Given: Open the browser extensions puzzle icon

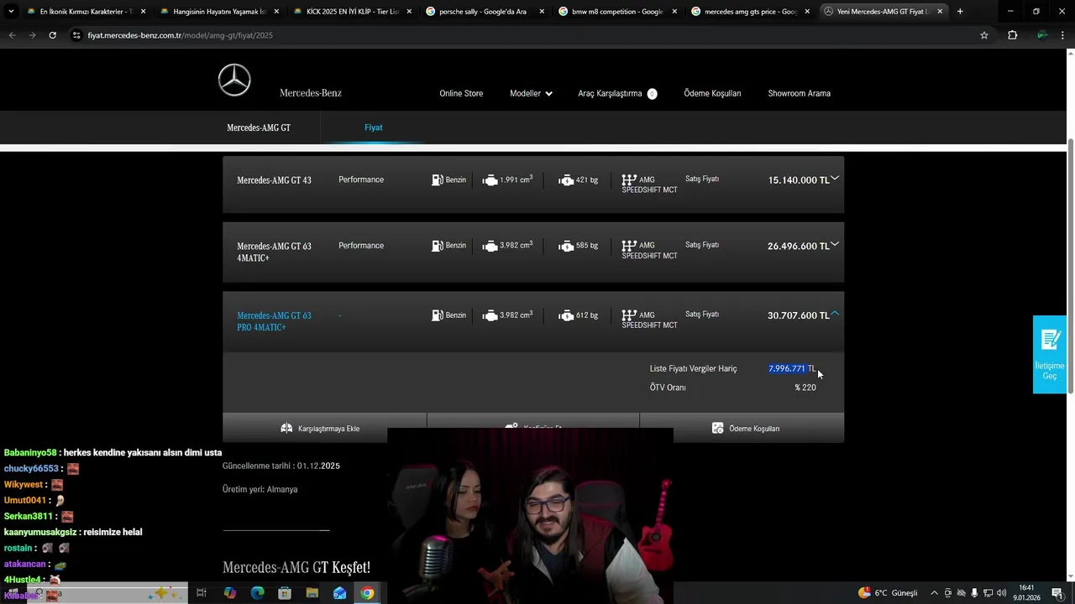Looking at the screenshot, I should click(1012, 35).
